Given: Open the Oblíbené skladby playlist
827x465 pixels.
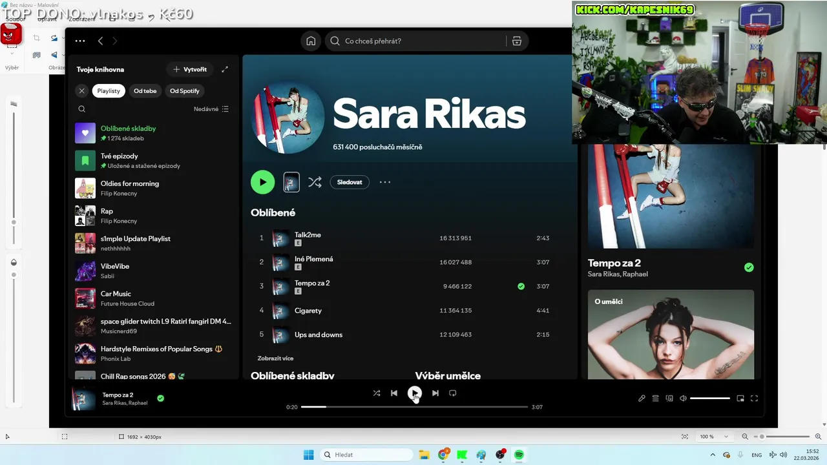Looking at the screenshot, I should coord(153,133).
